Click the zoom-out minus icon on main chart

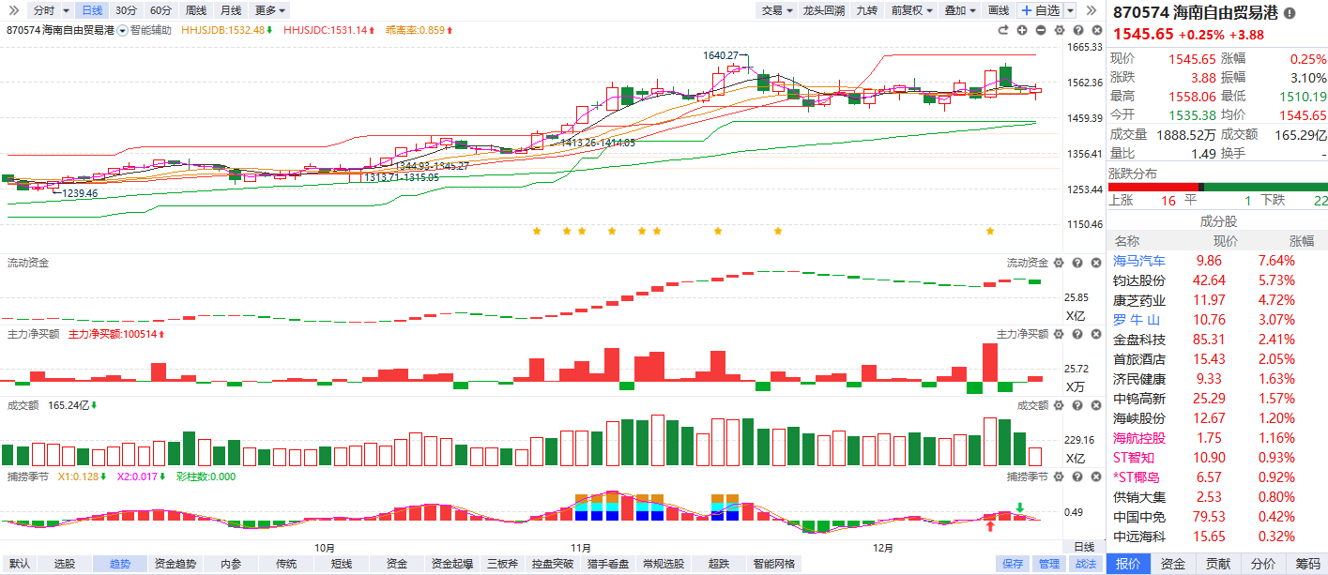(x=1041, y=31)
